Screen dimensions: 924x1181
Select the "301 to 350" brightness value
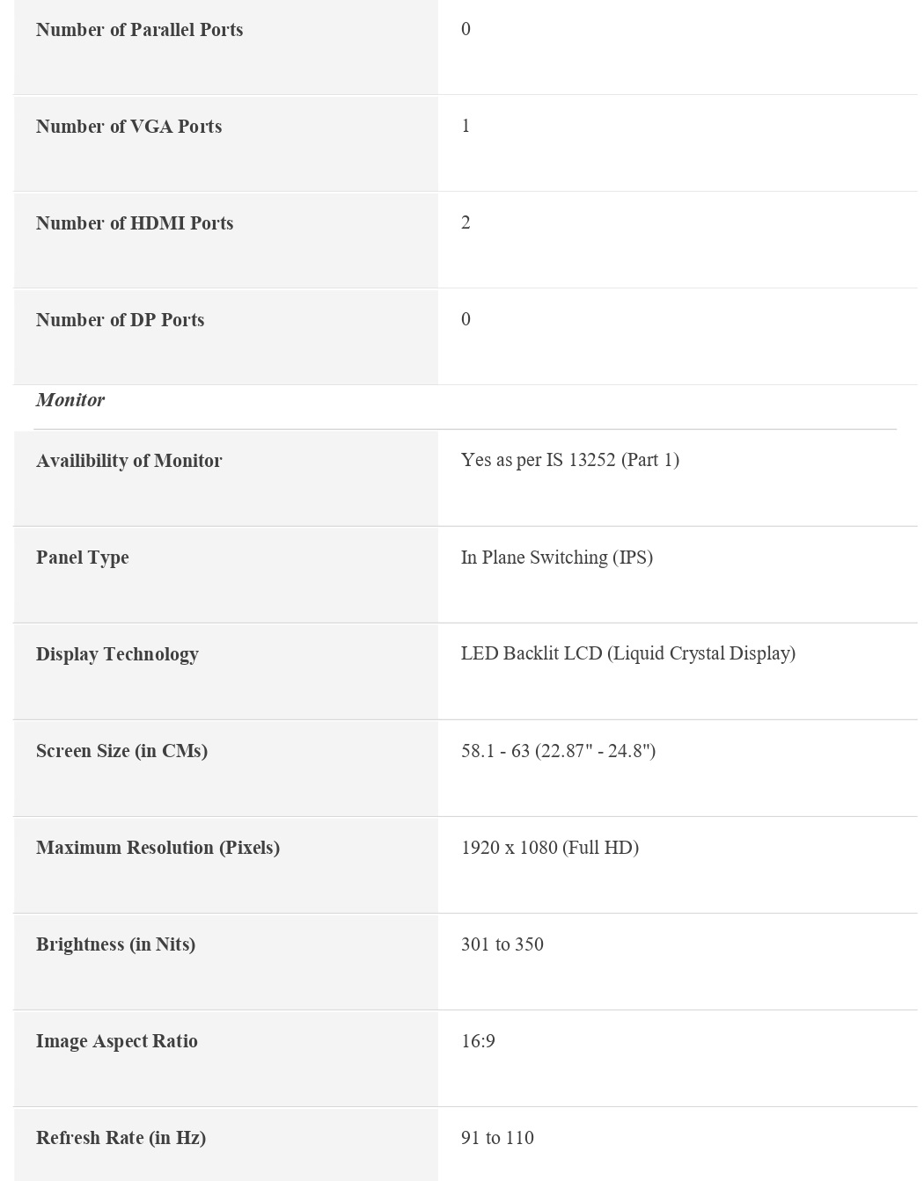[x=502, y=944]
